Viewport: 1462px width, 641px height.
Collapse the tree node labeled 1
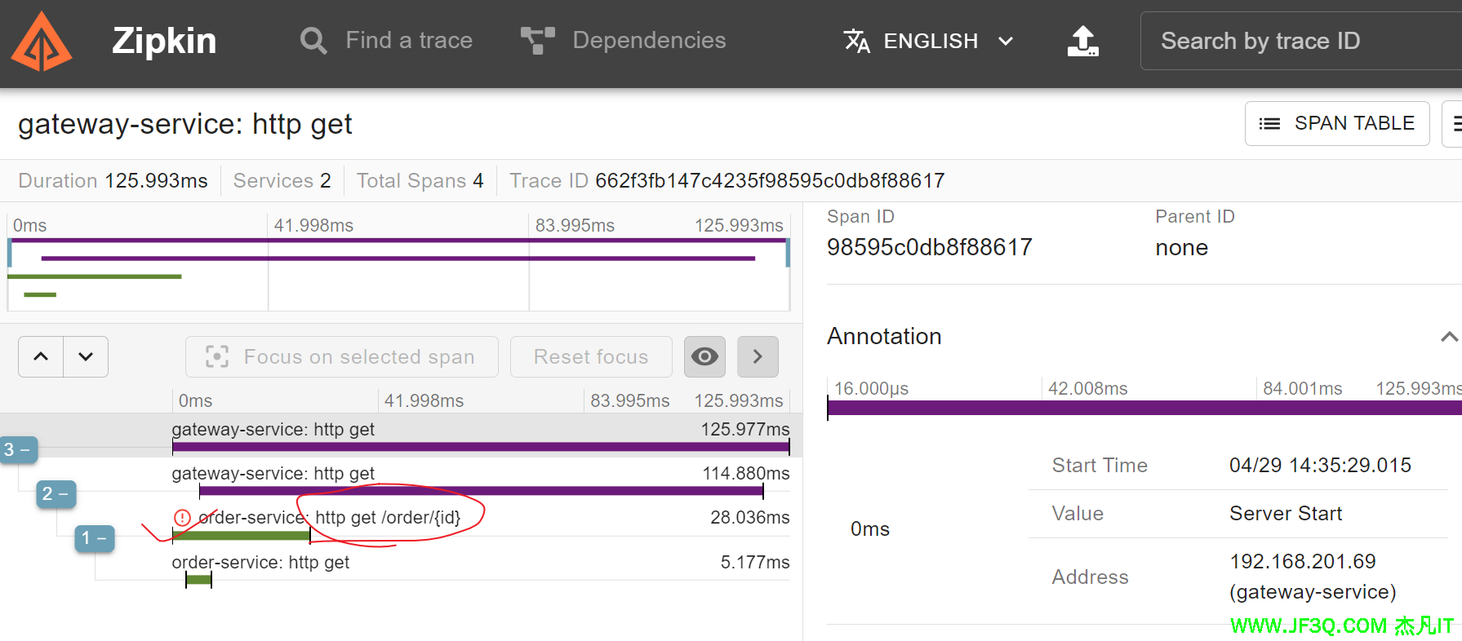(x=94, y=538)
